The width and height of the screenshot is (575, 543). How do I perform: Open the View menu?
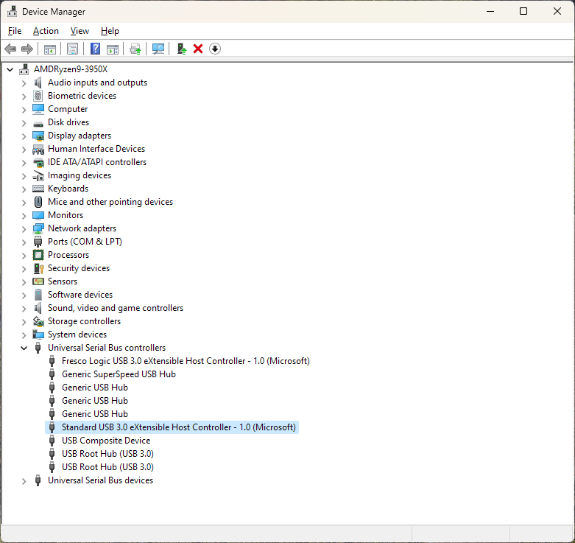click(x=80, y=31)
